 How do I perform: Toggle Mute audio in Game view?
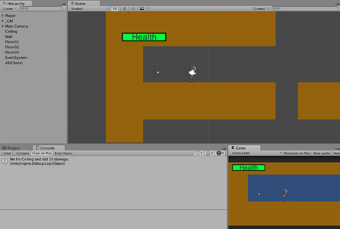click(322, 153)
